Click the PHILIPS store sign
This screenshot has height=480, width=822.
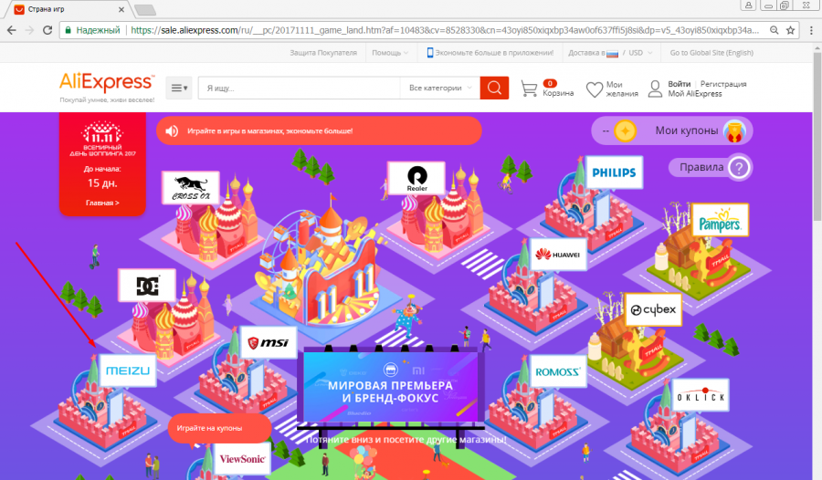point(614,172)
